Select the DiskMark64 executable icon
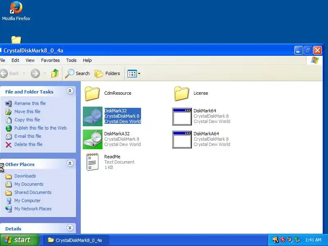Screen dimensions: 328x246 [182, 116]
